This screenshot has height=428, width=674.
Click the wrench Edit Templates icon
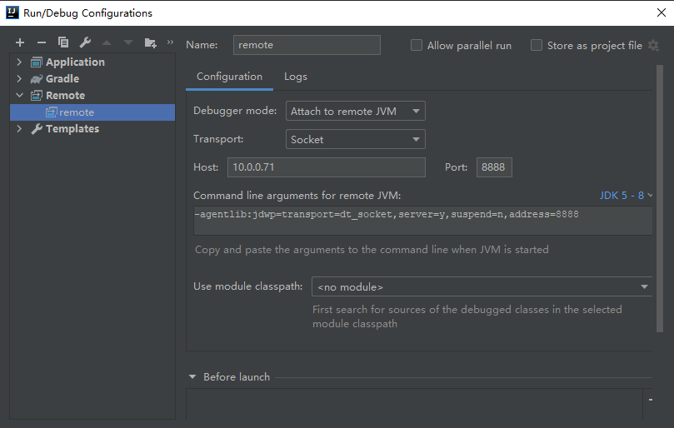85,42
